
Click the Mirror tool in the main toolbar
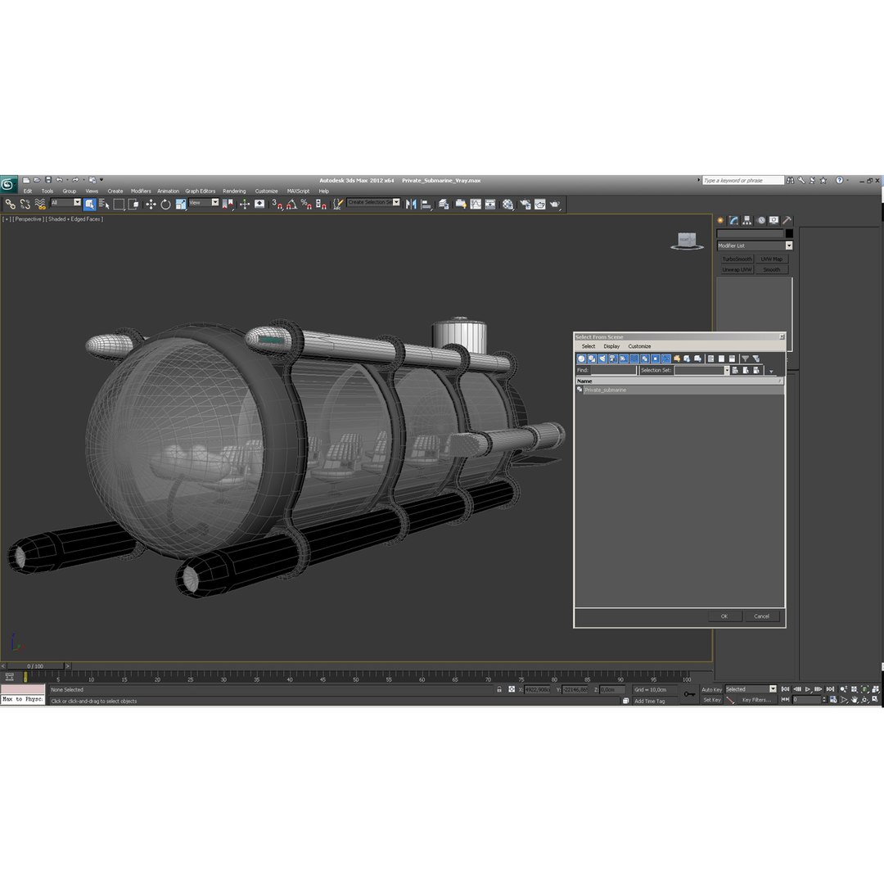[411, 204]
